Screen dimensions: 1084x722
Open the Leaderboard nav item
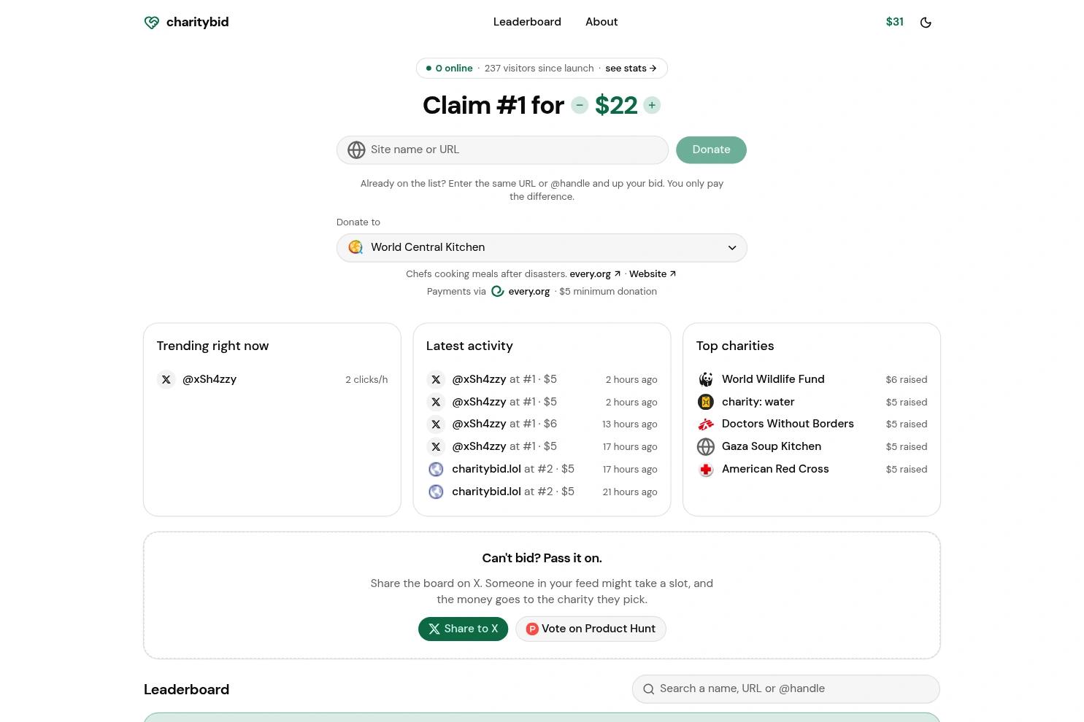(527, 22)
